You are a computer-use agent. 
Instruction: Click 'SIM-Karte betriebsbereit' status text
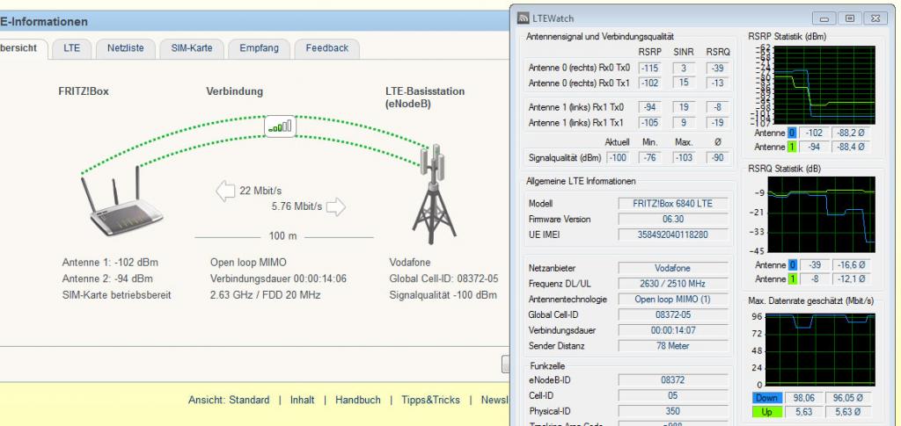(117, 295)
